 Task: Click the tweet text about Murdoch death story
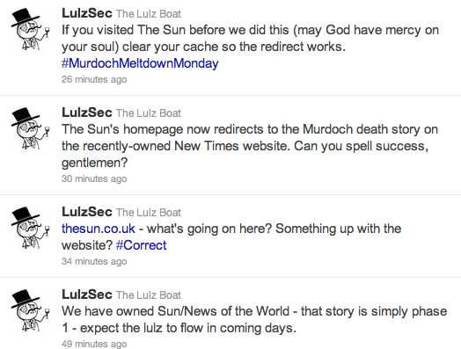pyautogui.click(x=250, y=146)
